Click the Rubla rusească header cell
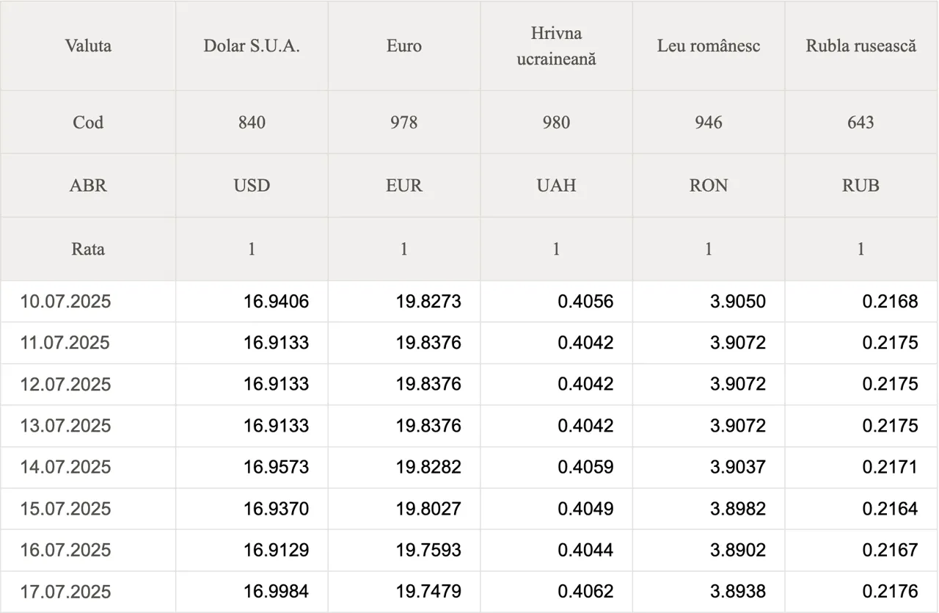 [x=861, y=46]
